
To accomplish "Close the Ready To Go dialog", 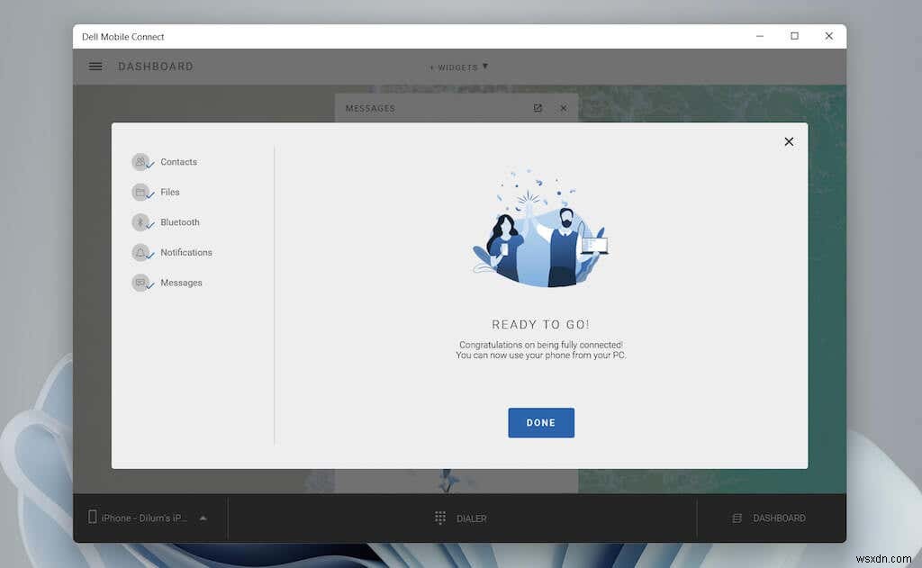I will [789, 141].
